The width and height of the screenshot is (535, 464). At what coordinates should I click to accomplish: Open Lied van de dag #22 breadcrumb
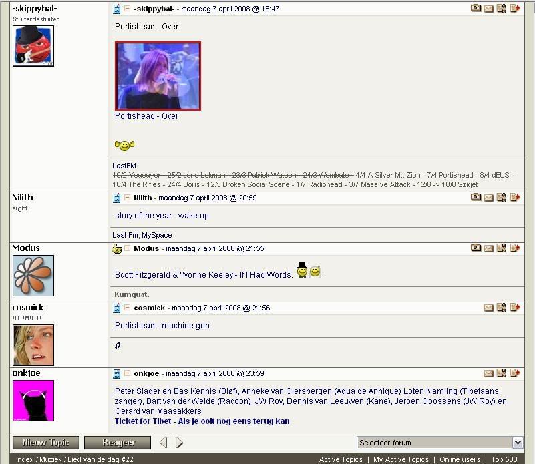[100, 459]
